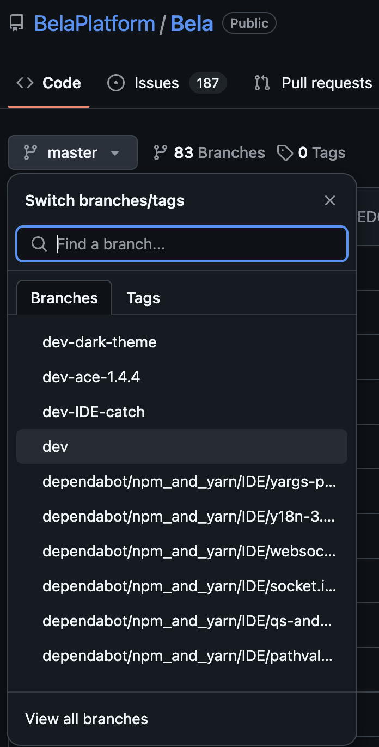This screenshot has height=747, width=379.
Task: View the 83 Branches link
Action: (209, 153)
